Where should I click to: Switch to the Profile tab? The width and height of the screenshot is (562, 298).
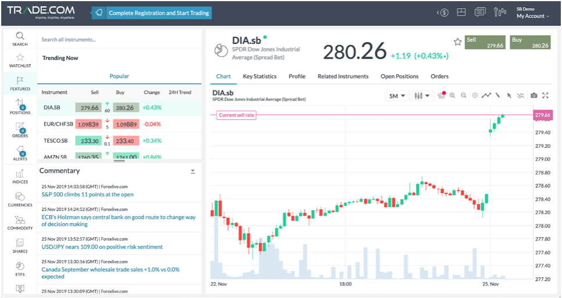297,76
